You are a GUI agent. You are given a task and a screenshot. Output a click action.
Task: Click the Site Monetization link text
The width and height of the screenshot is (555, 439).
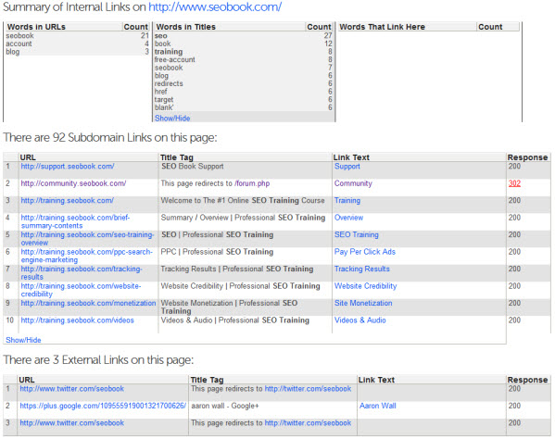[363, 303]
